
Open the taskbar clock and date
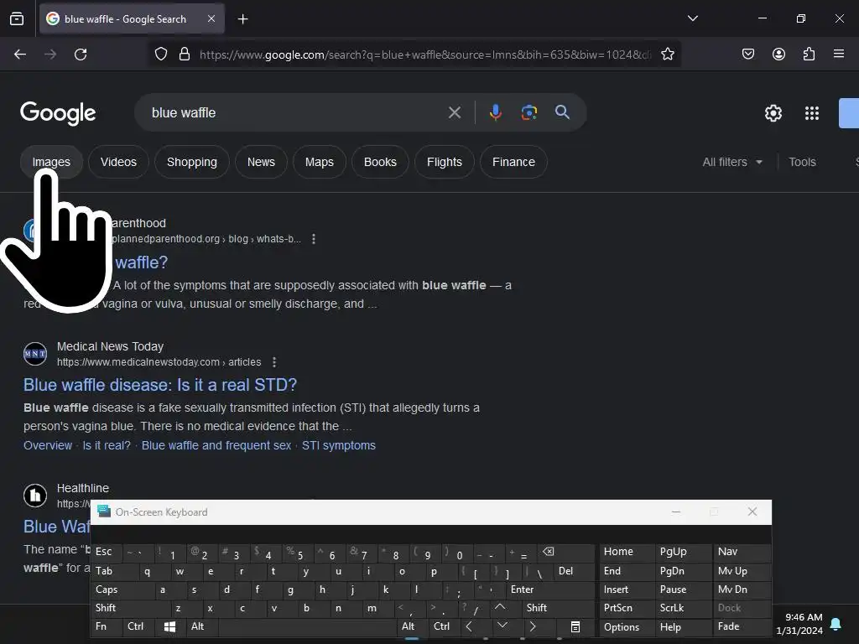[x=800, y=624]
